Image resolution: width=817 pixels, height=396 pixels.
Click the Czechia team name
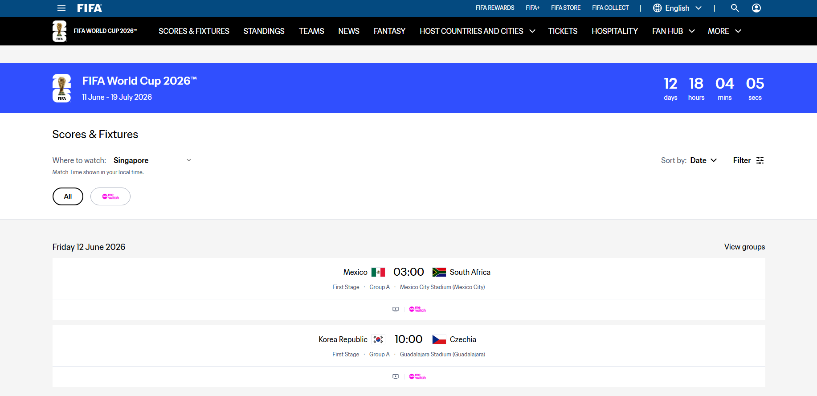(x=463, y=339)
